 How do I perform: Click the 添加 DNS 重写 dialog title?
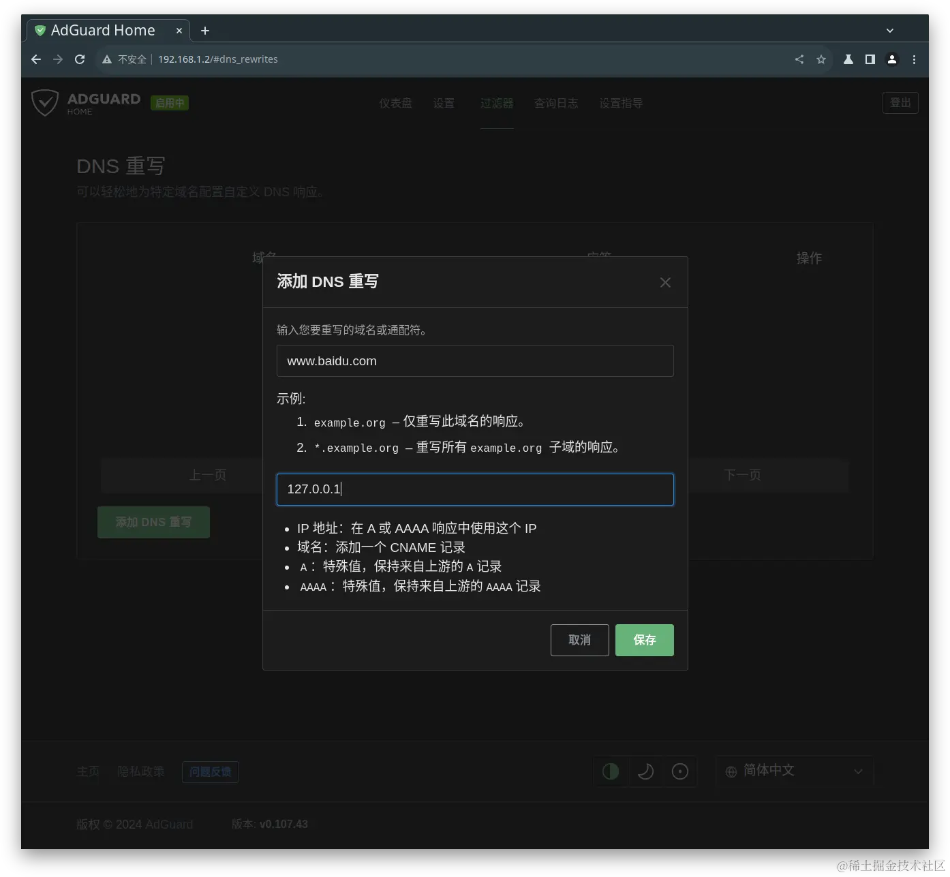click(x=328, y=281)
